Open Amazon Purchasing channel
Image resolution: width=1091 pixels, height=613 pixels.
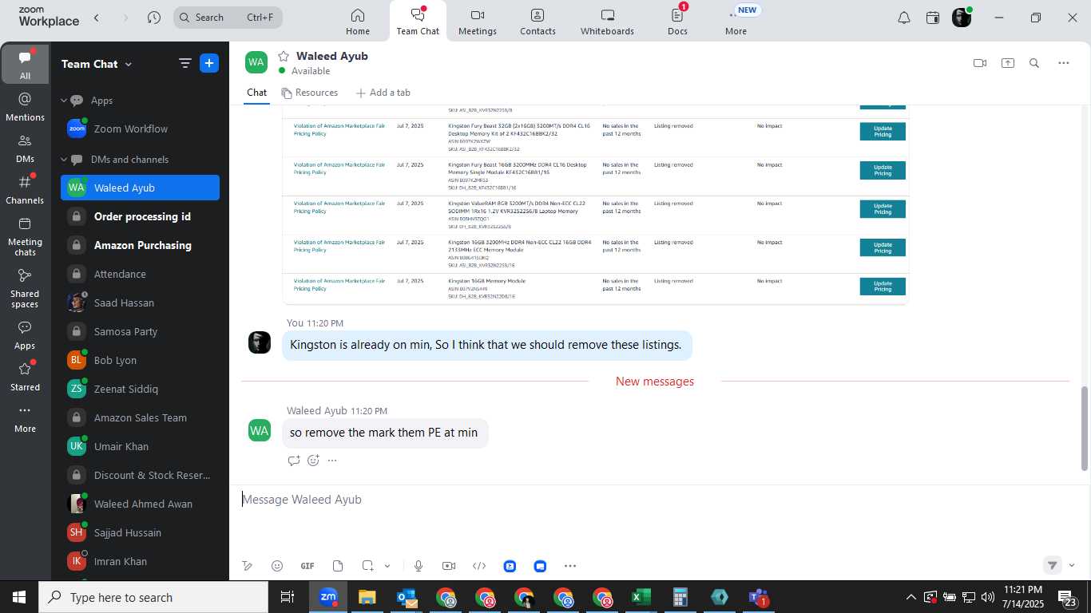tap(140, 245)
